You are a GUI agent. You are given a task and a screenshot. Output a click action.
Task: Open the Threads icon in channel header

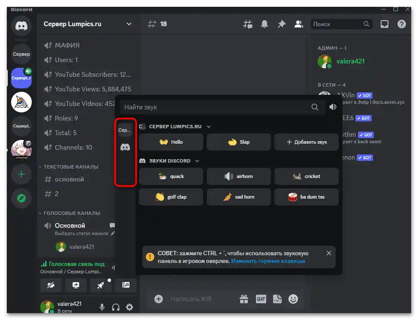click(248, 24)
